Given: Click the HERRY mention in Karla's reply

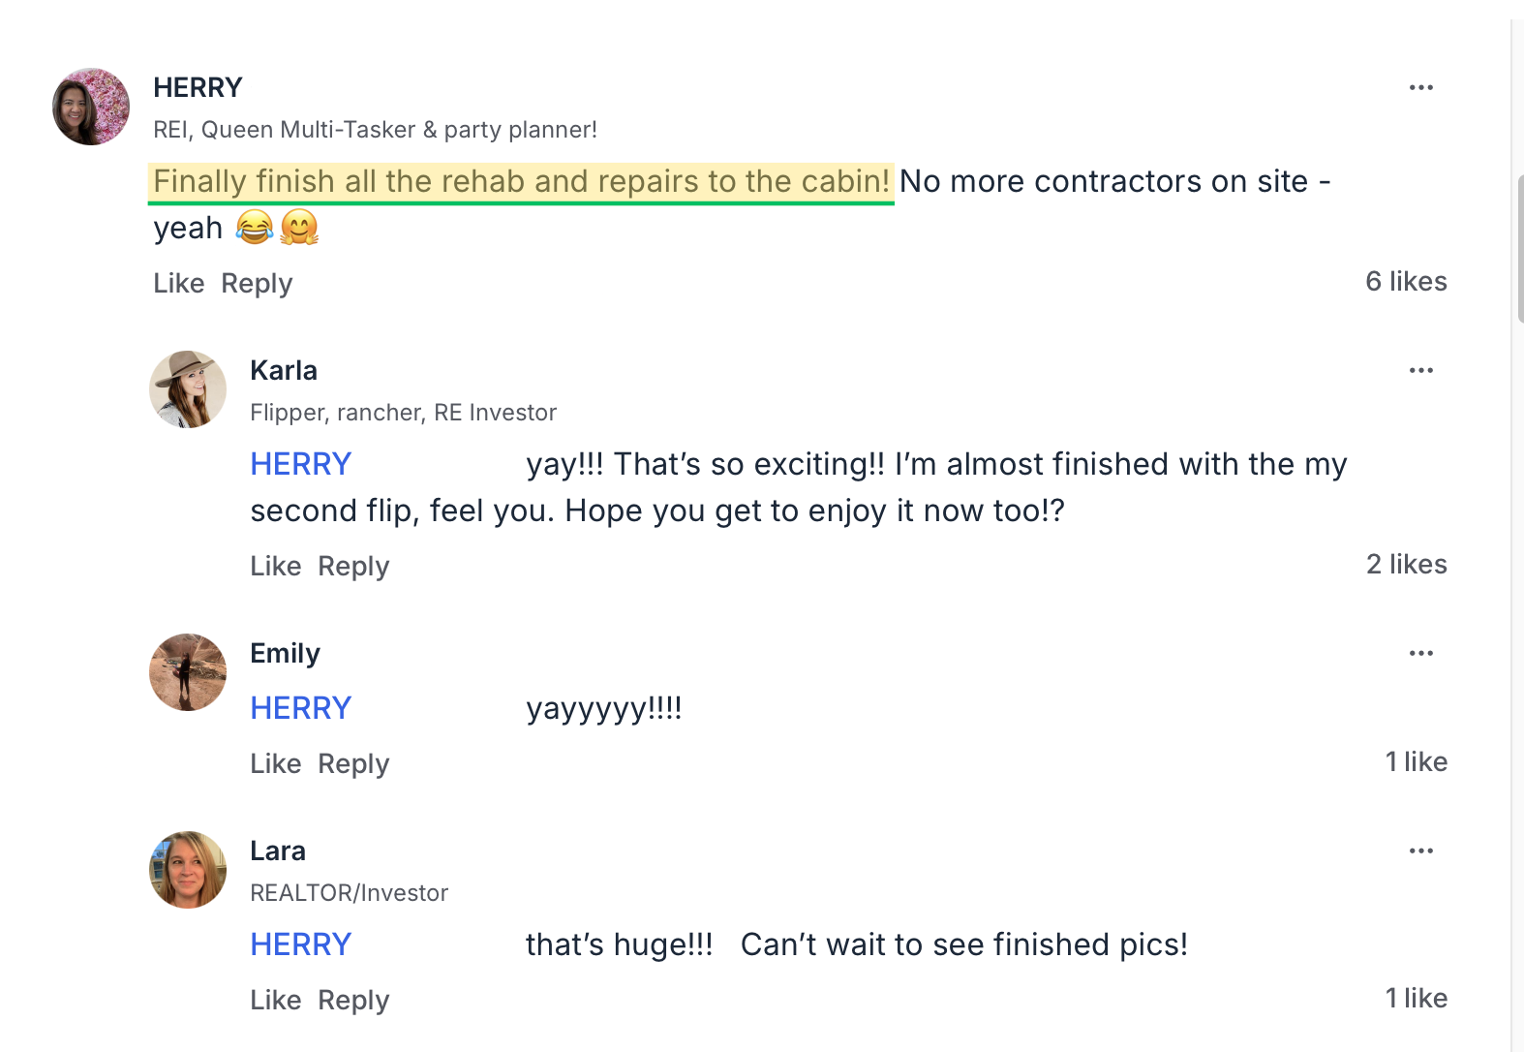Looking at the screenshot, I should (301, 464).
